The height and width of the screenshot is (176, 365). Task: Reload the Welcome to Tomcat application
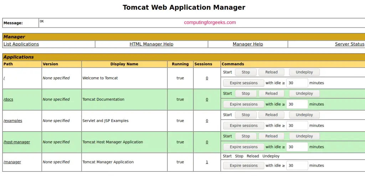point(271,72)
